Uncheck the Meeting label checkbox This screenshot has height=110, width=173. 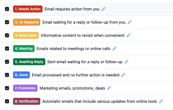tap(7, 49)
